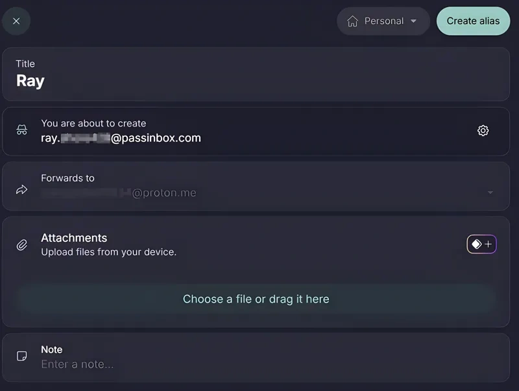Click 'Choose a file or drag it here'
The height and width of the screenshot is (391, 519).
coord(256,299)
